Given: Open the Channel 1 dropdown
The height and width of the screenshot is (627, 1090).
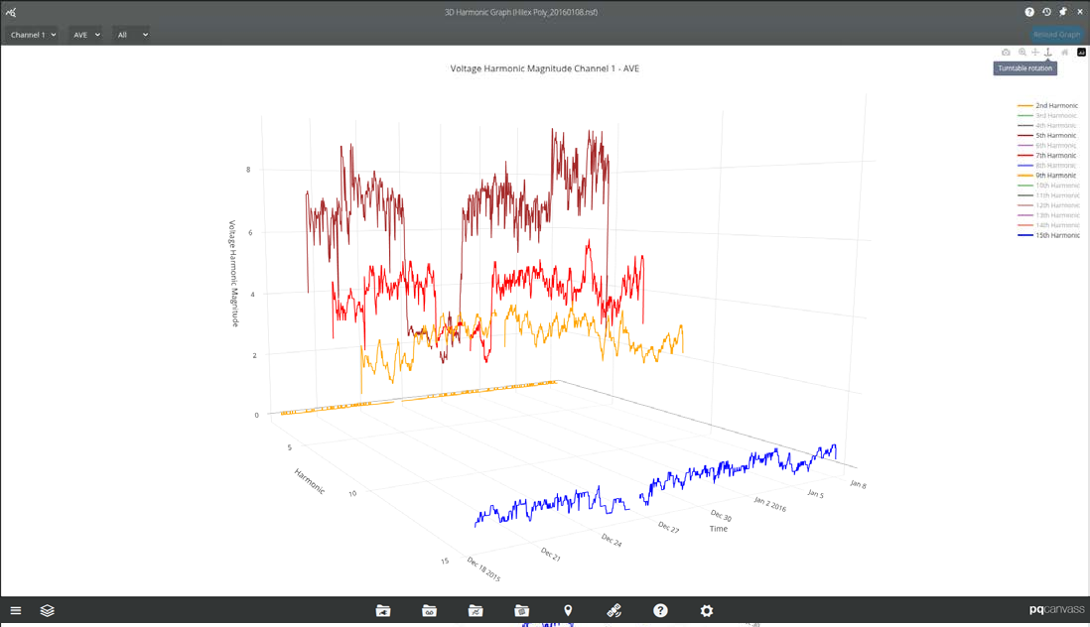Looking at the screenshot, I should (x=31, y=34).
